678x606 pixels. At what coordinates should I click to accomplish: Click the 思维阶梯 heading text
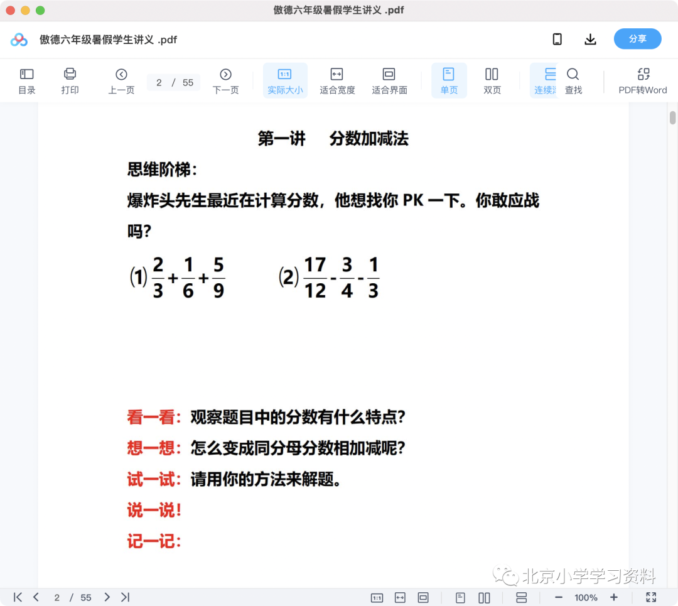[x=162, y=170]
